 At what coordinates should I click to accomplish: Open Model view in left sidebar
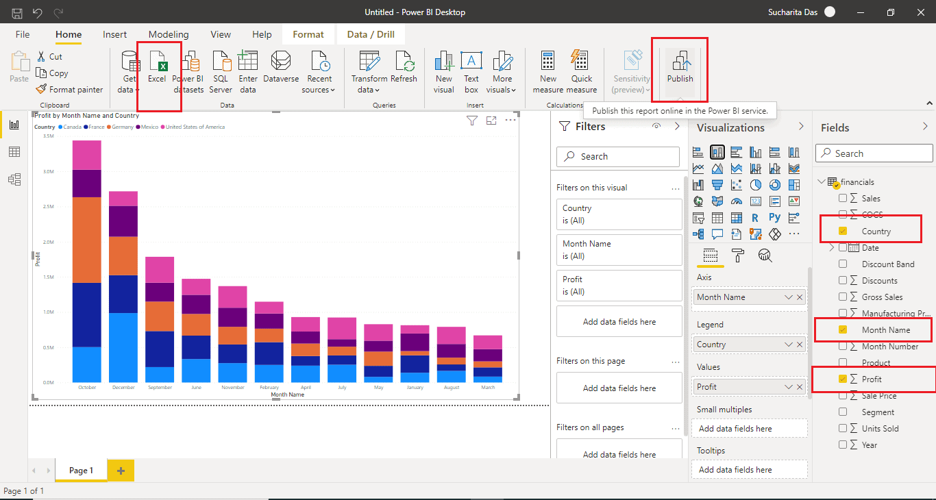point(14,179)
